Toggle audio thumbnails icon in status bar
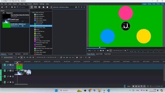 (x=139, y=86)
